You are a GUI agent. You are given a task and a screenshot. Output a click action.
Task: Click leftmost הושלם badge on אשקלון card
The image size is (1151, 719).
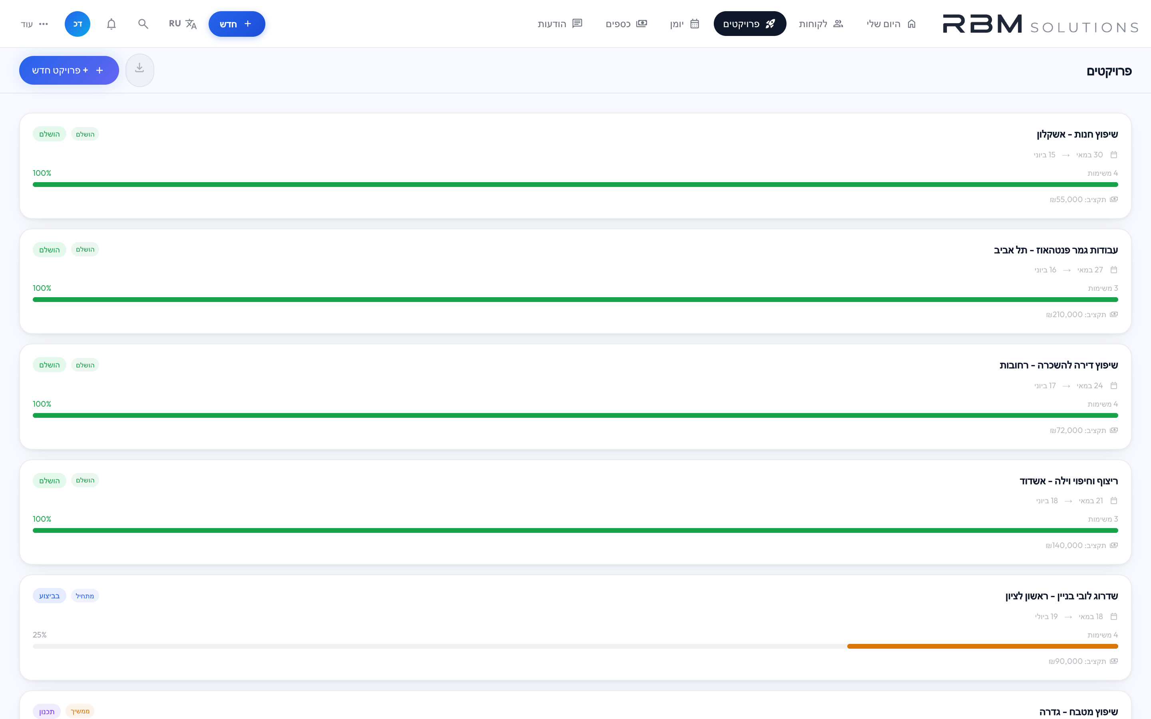point(50,134)
